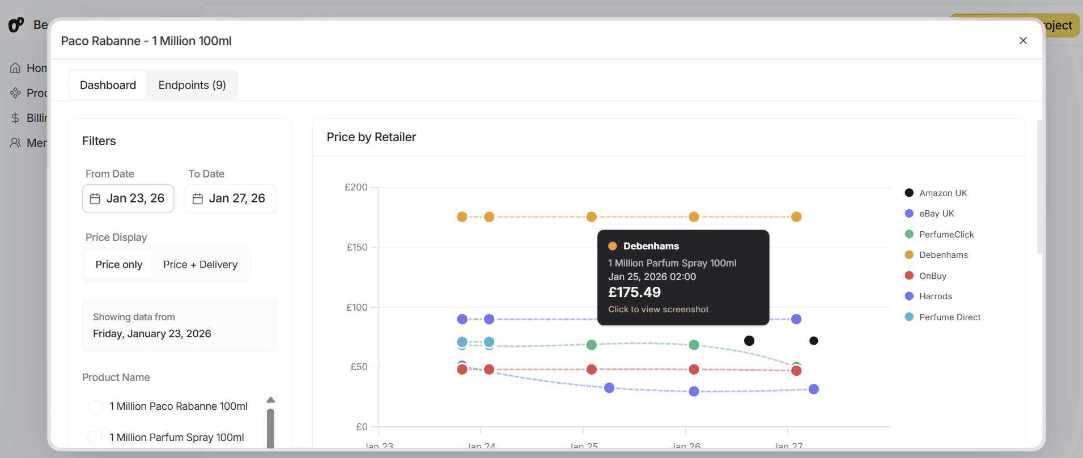This screenshot has height=458, width=1083.
Task: Click the Billing dollar icon
Action: click(x=15, y=118)
